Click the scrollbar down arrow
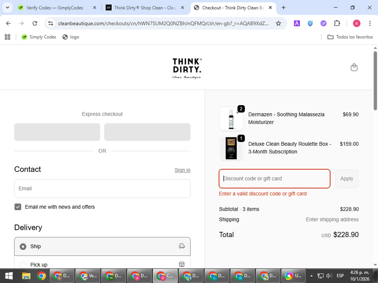Viewport: 378px width, 283px height. pos(375,265)
